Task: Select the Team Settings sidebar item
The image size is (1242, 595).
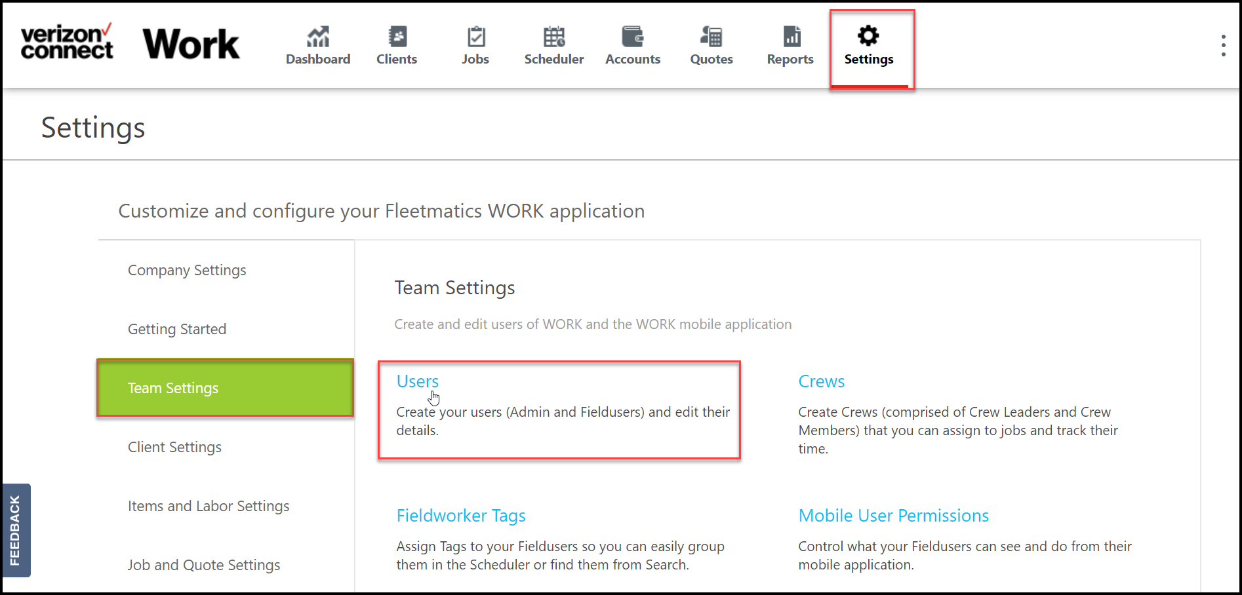Action: [226, 388]
